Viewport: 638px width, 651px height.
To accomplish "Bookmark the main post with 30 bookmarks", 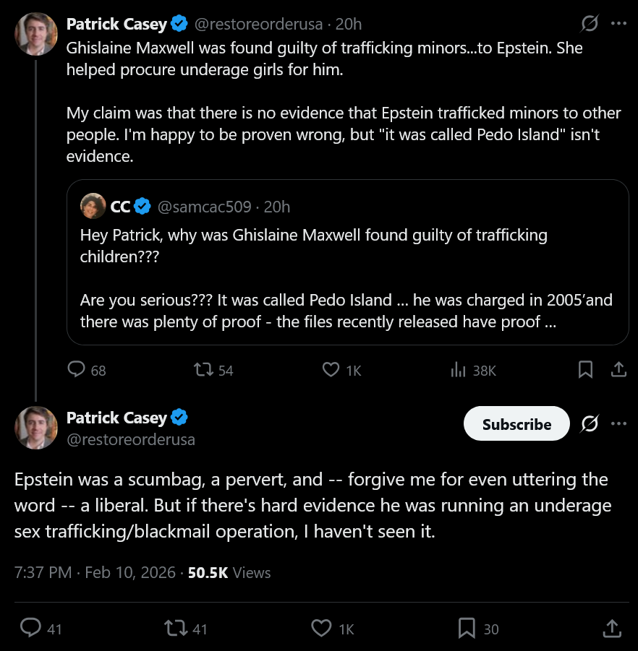I will click(467, 628).
